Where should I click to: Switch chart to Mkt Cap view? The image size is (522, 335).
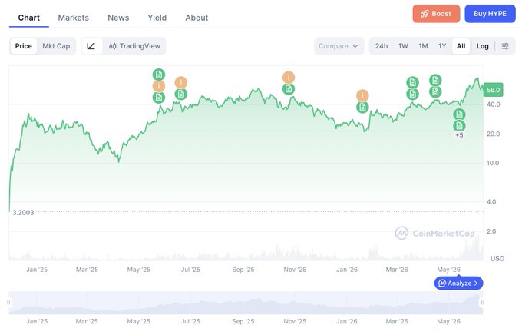[x=56, y=46]
